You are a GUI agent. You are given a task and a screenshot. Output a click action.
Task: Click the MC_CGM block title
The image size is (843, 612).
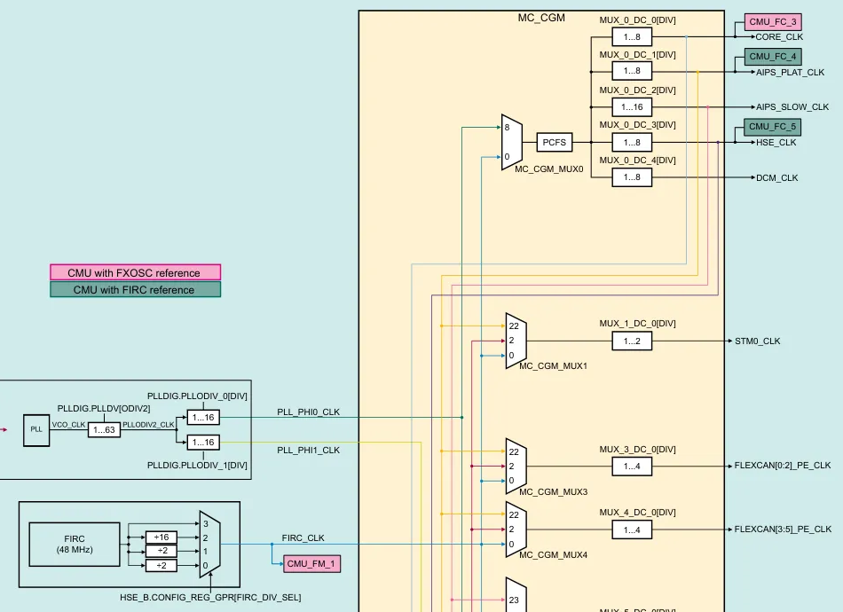[x=541, y=18]
